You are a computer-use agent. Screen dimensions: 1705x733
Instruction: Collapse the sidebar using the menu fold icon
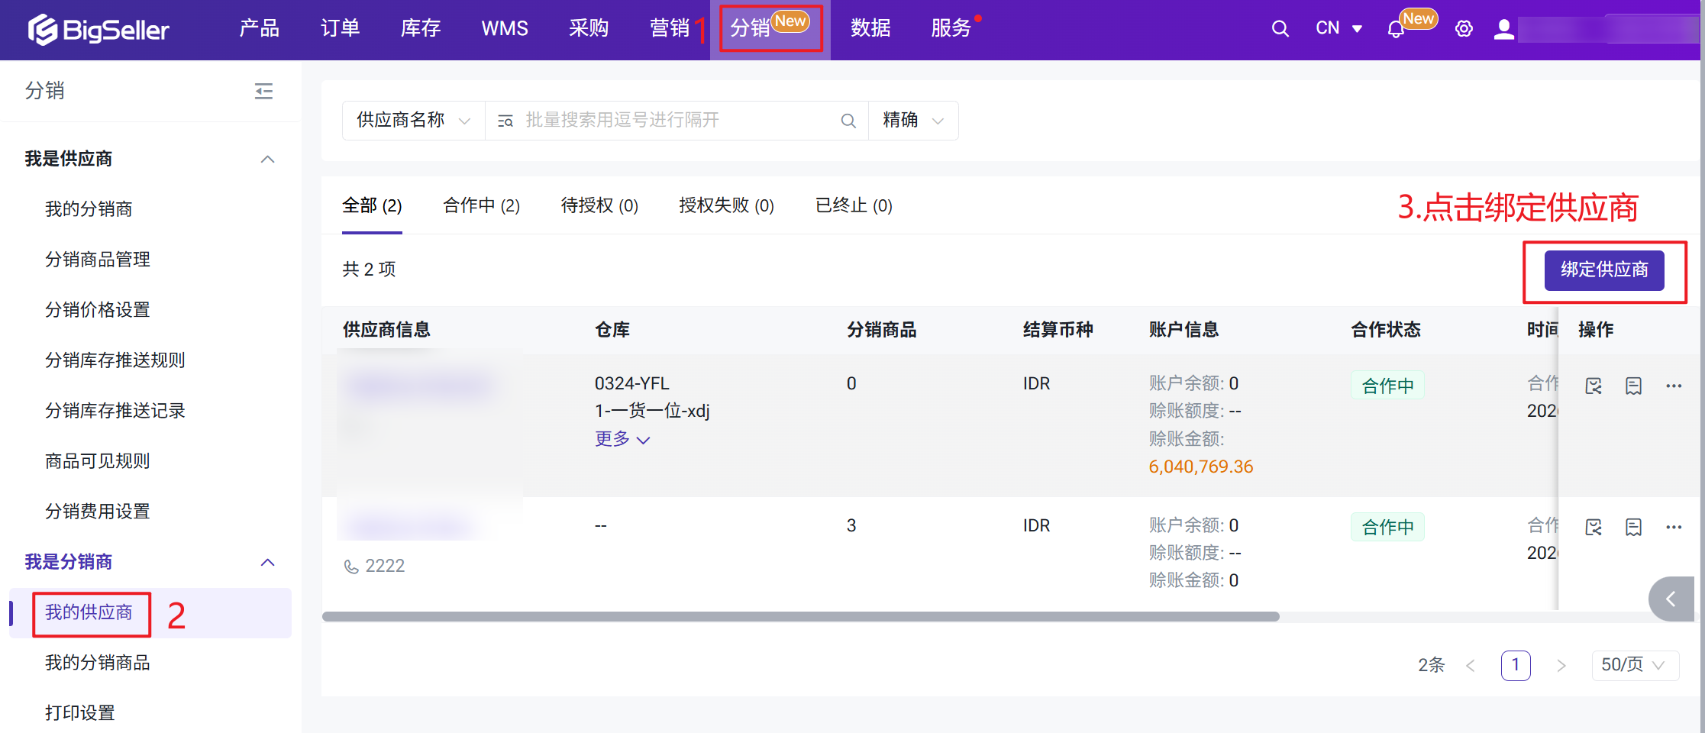[x=263, y=92]
